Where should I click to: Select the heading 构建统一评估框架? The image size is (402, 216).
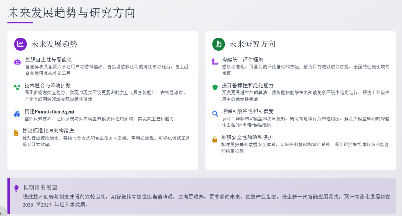[243, 60]
